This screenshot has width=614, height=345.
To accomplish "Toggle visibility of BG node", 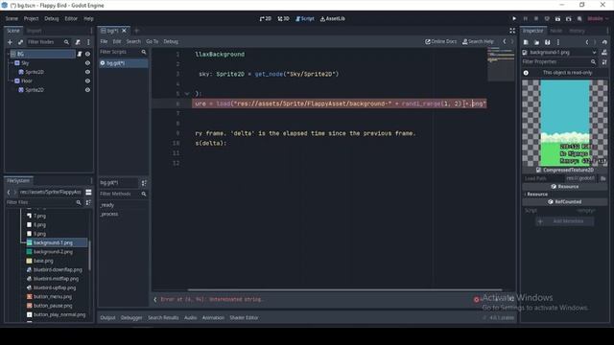I will click(x=87, y=54).
